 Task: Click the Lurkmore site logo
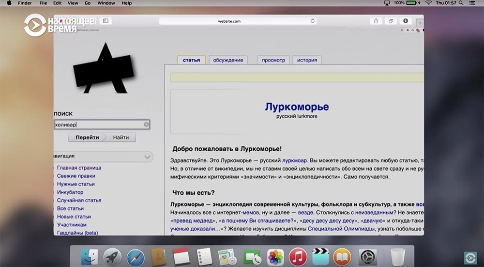pyautogui.click(x=104, y=68)
